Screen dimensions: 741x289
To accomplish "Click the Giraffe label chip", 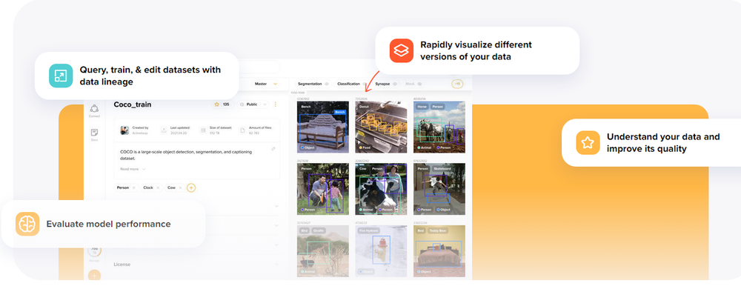I will pos(318,231).
